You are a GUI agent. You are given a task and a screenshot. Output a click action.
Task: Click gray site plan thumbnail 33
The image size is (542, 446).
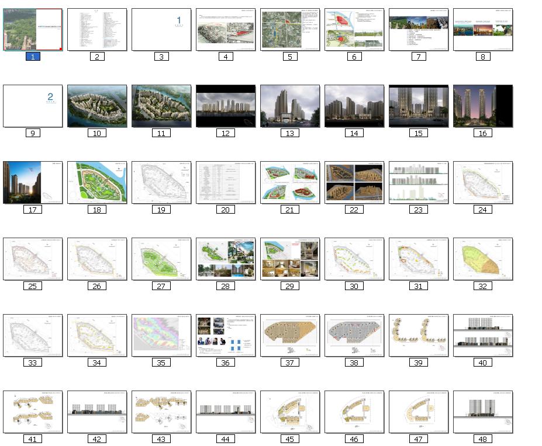(33, 335)
